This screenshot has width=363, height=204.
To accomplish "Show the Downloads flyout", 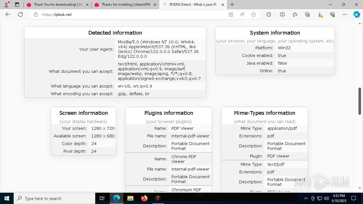I will click(320, 14).
